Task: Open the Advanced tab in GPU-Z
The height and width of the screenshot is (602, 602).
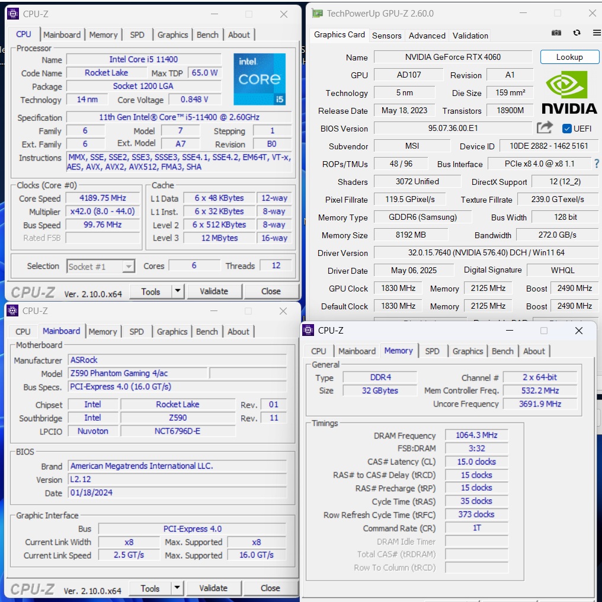Action: pos(427,36)
